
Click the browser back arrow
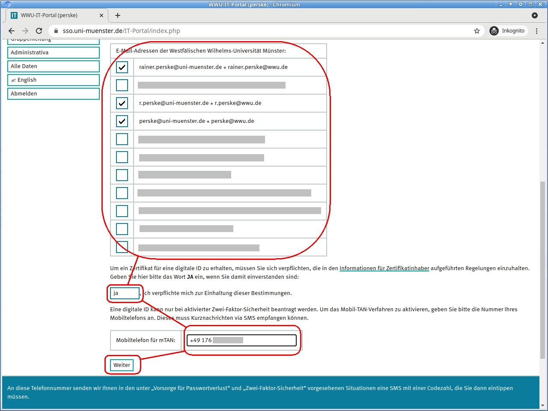click(12, 31)
